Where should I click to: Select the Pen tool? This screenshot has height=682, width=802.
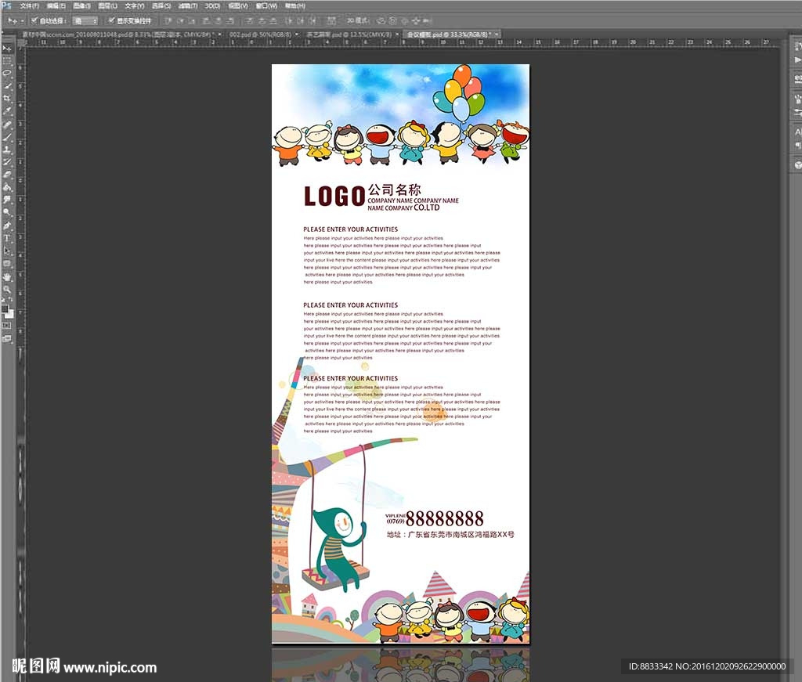[7, 226]
